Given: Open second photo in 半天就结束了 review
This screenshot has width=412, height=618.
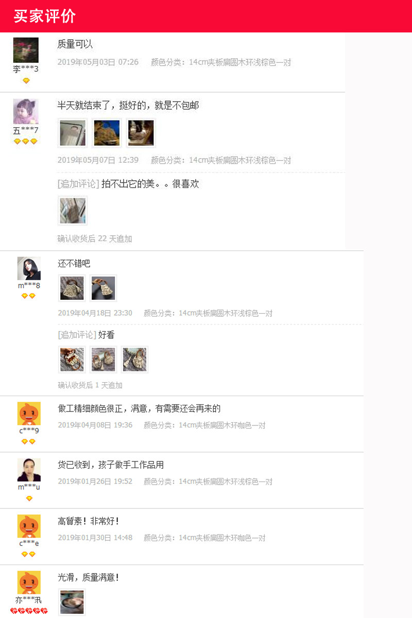Looking at the screenshot, I should [107, 133].
